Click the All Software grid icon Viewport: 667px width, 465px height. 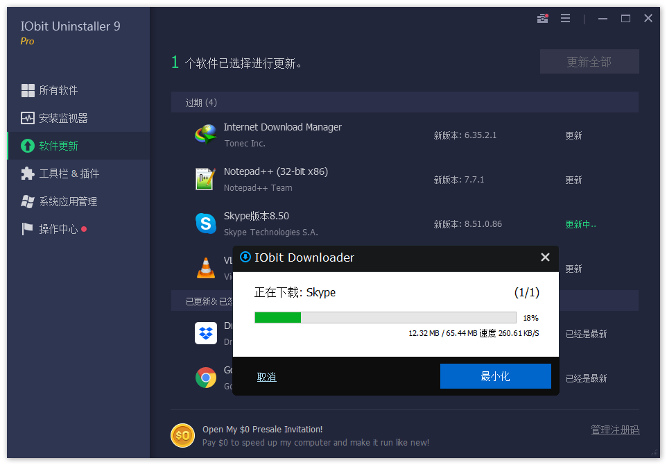click(x=28, y=90)
